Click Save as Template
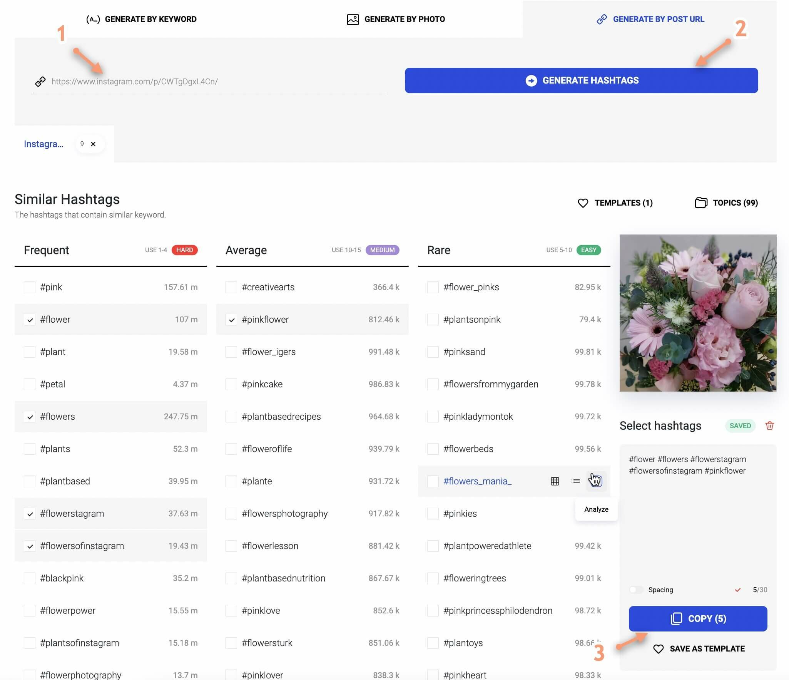Viewport: 789px width, 680px height. (699, 649)
